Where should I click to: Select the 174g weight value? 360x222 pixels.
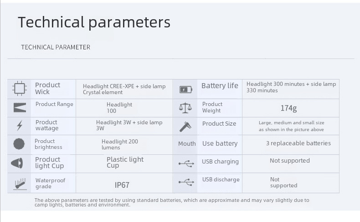click(x=288, y=108)
